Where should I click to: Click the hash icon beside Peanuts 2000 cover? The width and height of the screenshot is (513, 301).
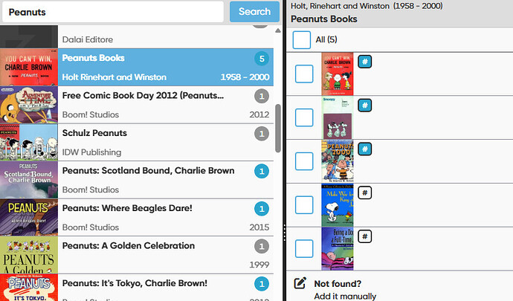pyautogui.click(x=365, y=149)
